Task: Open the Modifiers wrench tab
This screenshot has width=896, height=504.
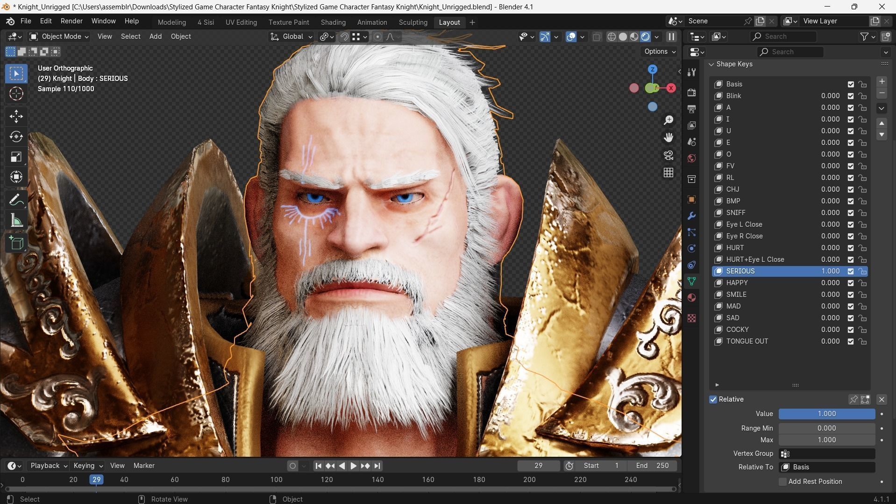Action: coord(691,216)
